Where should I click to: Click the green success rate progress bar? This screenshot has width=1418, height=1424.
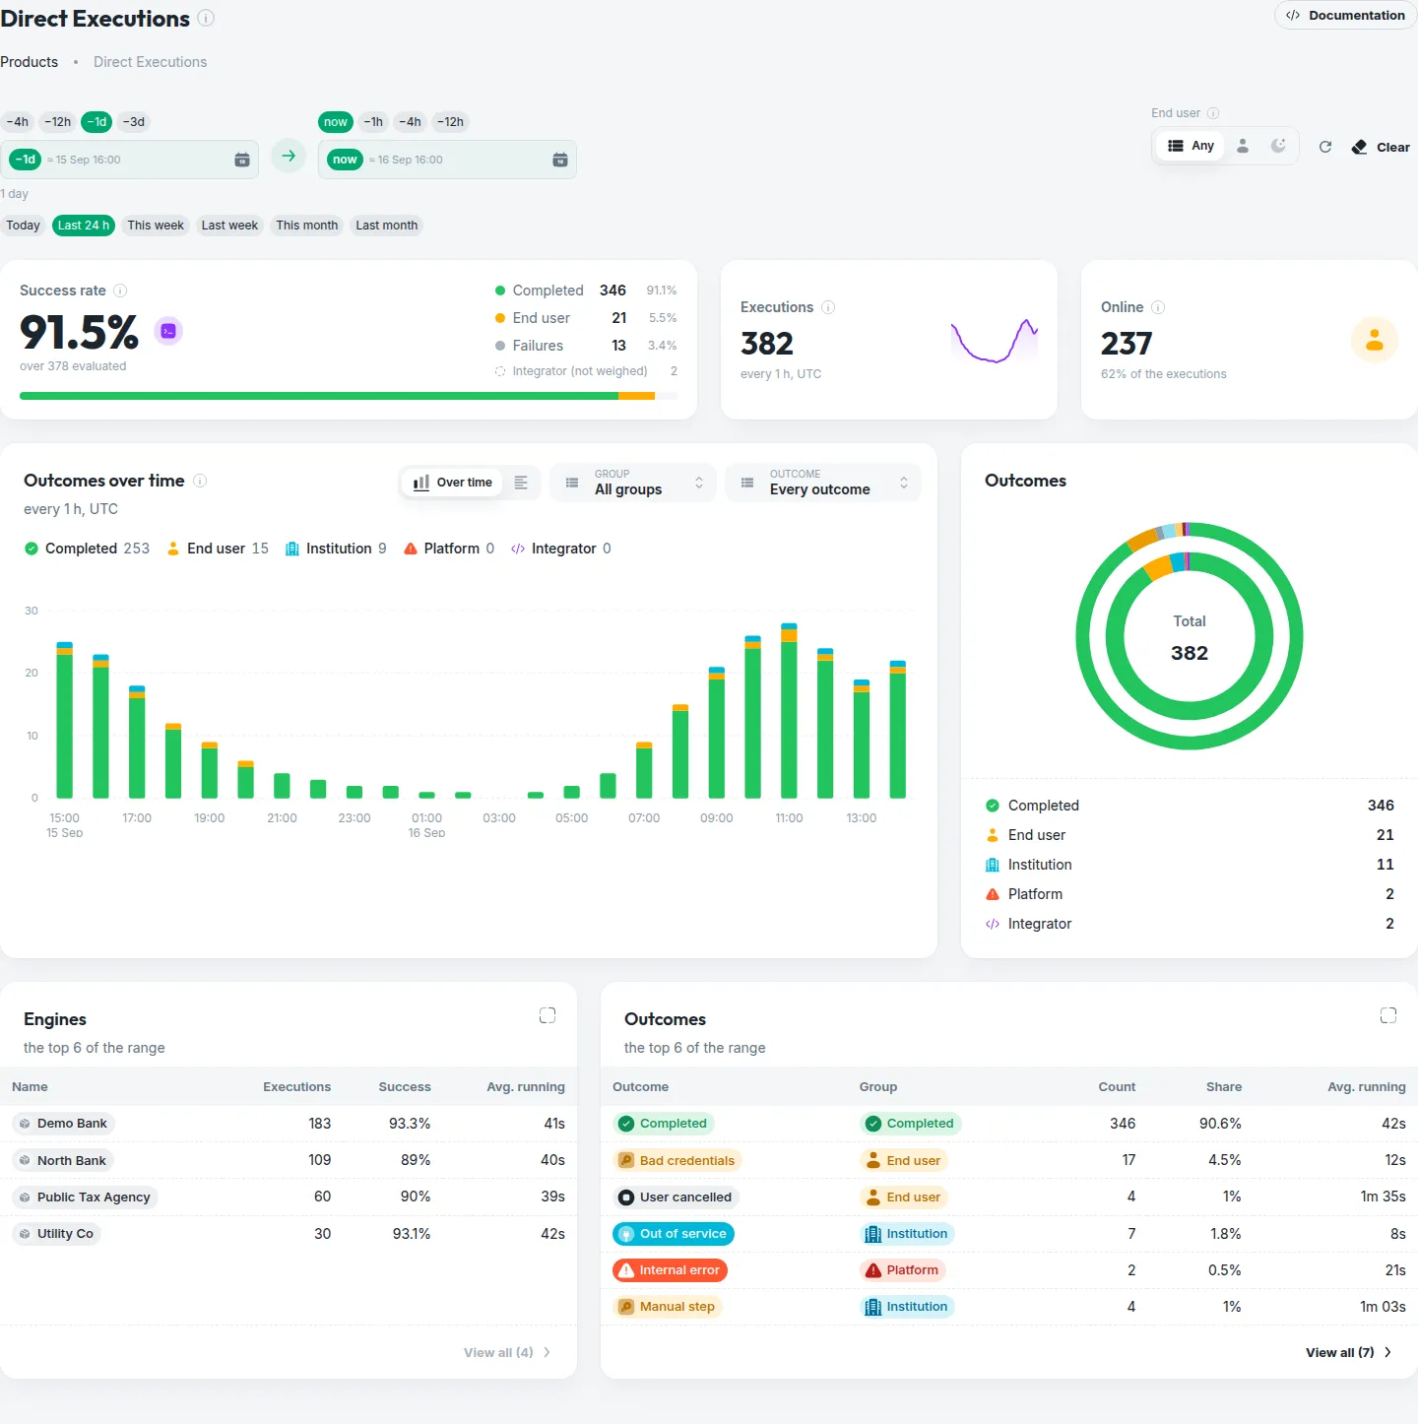(x=319, y=396)
